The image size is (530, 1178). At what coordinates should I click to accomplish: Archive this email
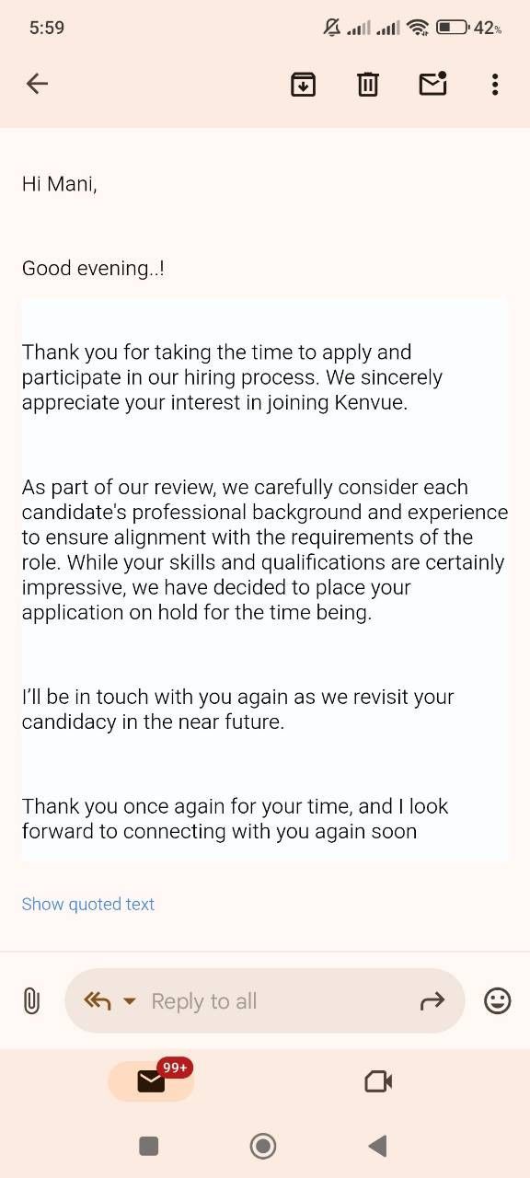pos(303,84)
